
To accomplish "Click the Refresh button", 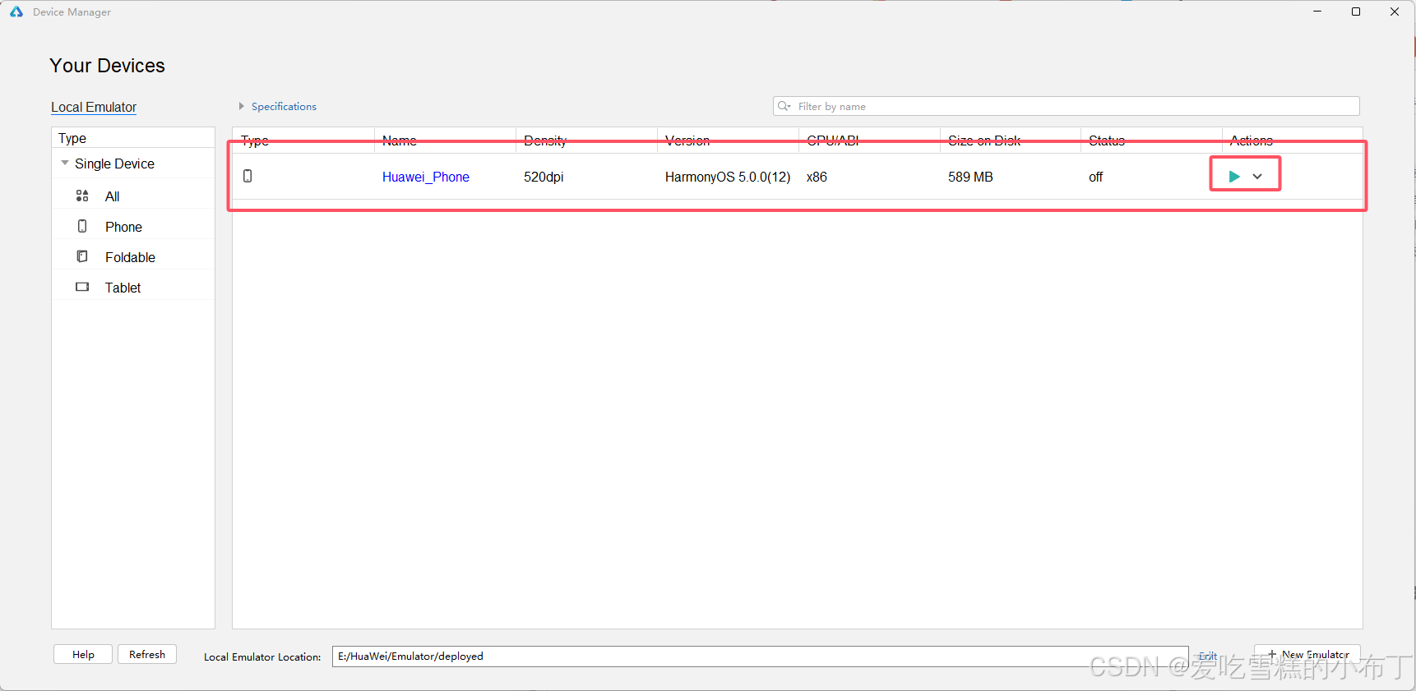I will [147, 654].
